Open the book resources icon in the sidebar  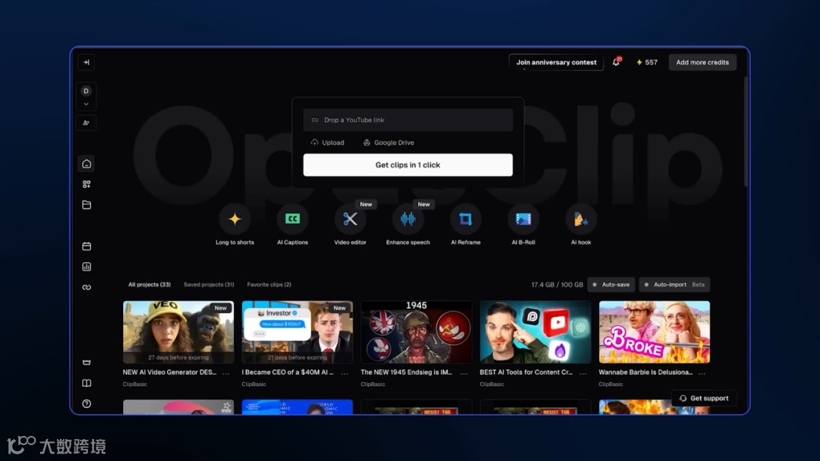pyautogui.click(x=87, y=383)
